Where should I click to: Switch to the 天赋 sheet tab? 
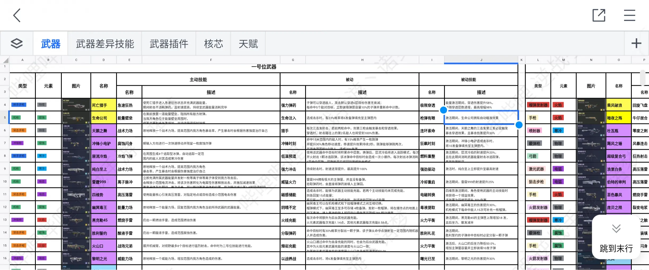pyautogui.click(x=248, y=44)
